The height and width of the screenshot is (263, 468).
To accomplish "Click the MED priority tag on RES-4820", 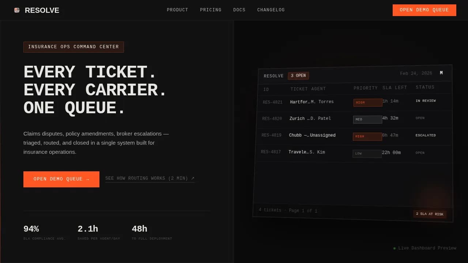I will (x=368, y=119).
